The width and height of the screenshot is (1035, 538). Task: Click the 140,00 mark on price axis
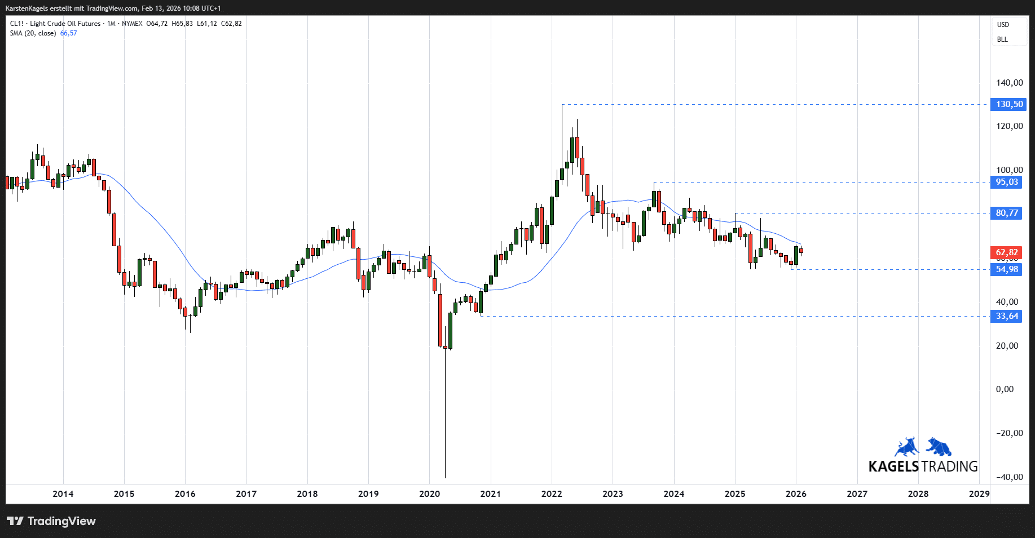[x=1009, y=83]
